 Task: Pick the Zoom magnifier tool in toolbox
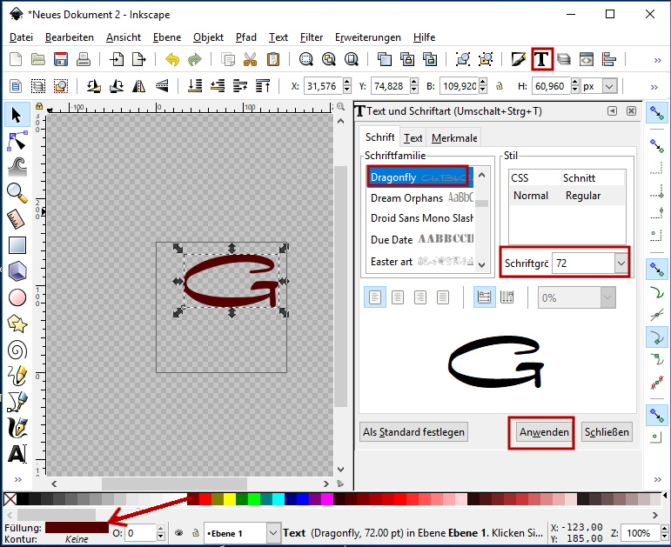click(x=17, y=192)
